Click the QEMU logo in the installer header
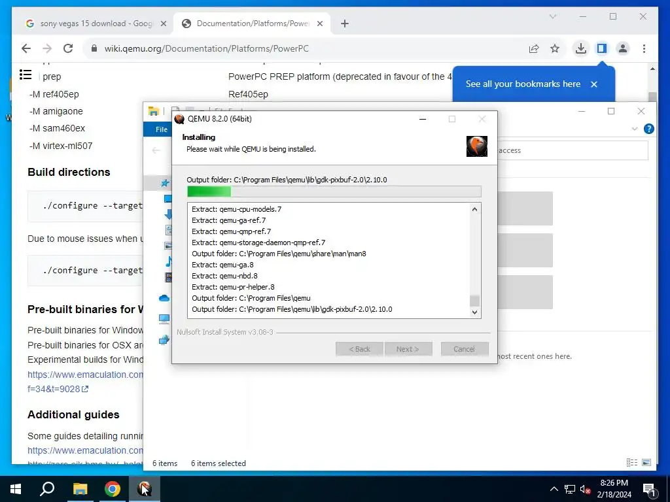The height and width of the screenshot is (502, 670). [477, 146]
